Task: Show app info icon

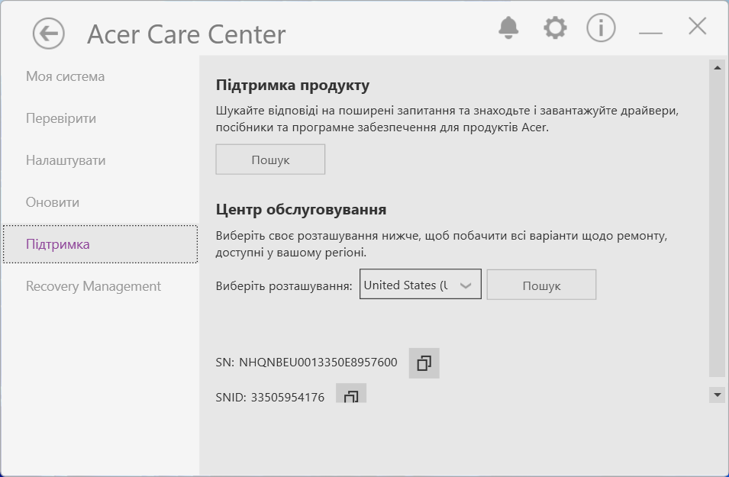Action: [601, 28]
